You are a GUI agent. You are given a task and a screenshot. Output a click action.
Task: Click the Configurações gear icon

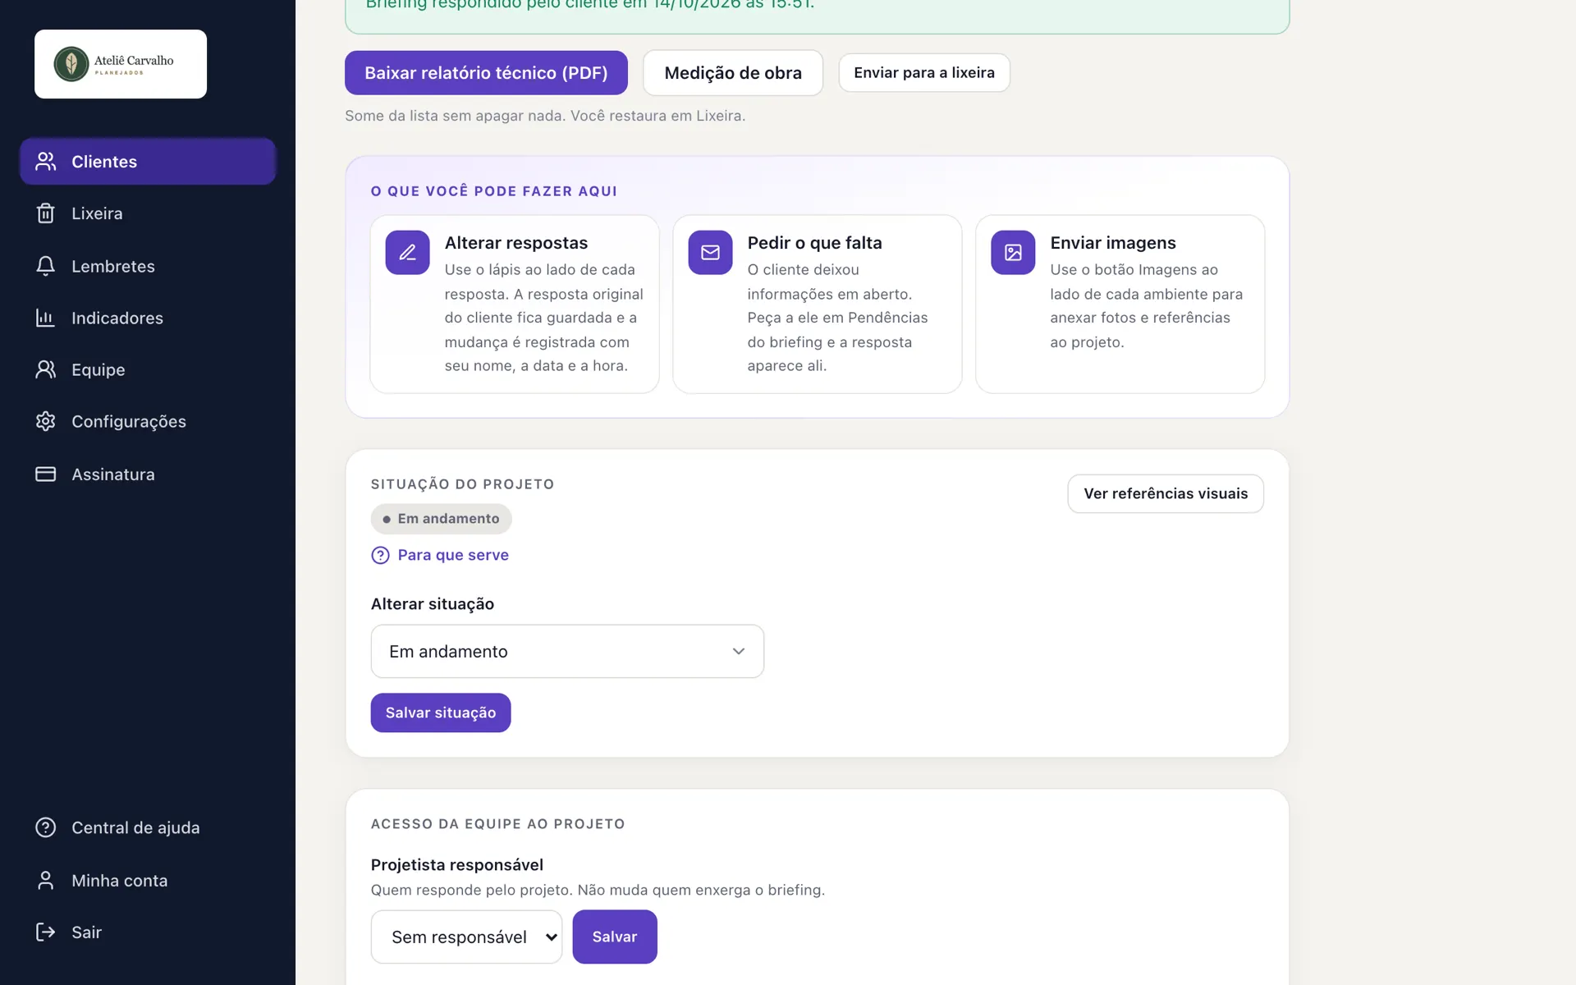point(45,421)
